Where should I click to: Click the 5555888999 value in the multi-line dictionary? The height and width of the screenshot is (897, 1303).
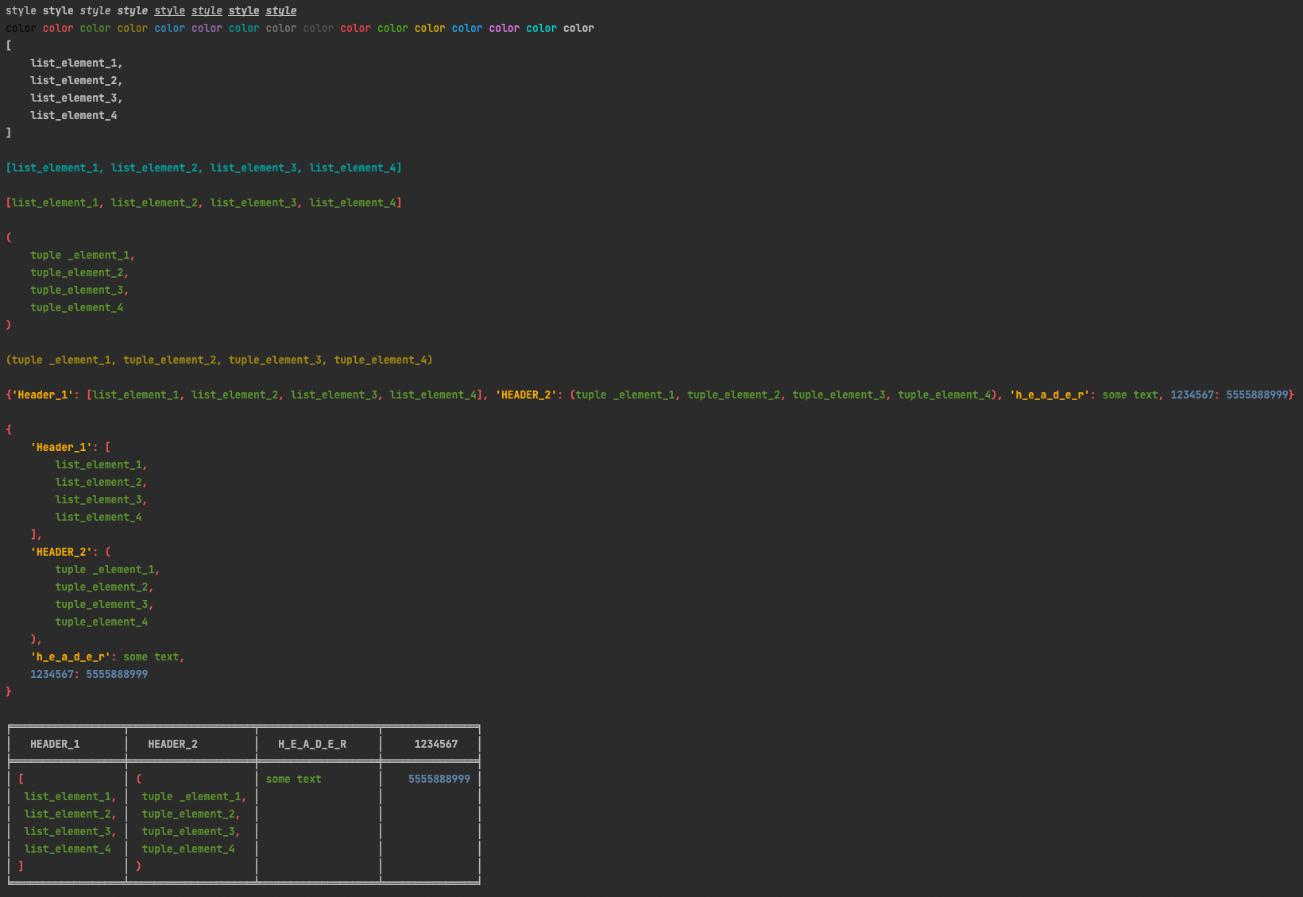(117, 674)
